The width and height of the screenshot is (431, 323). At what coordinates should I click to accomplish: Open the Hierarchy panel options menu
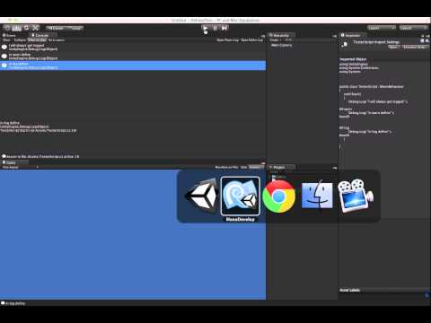pyautogui.click(x=334, y=36)
